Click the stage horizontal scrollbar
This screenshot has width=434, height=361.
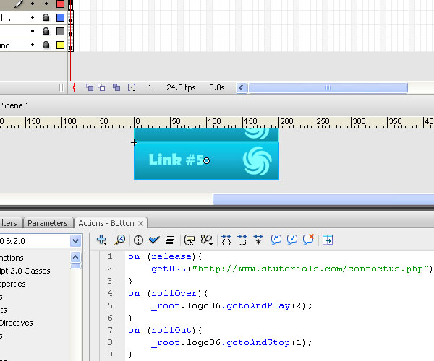click(323, 199)
